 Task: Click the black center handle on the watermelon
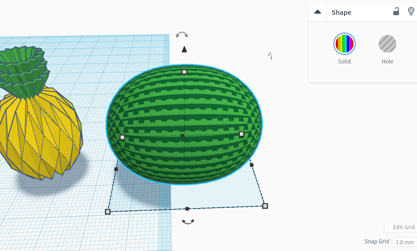point(182,136)
